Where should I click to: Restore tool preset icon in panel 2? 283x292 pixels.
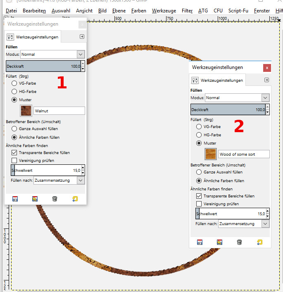point(219,242)
